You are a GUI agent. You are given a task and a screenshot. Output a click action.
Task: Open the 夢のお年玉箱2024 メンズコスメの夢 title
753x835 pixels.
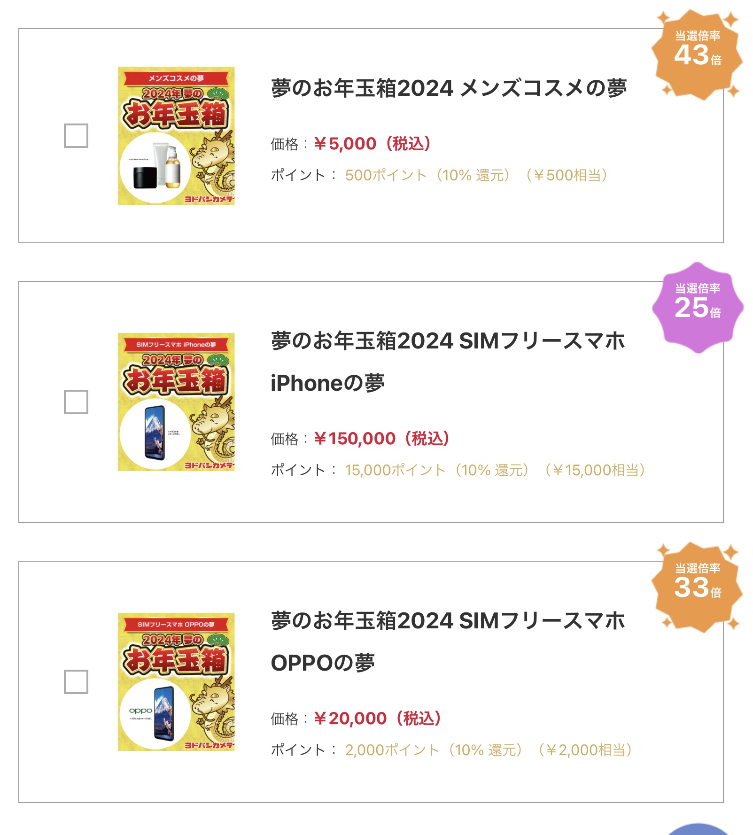pos(449,88)
